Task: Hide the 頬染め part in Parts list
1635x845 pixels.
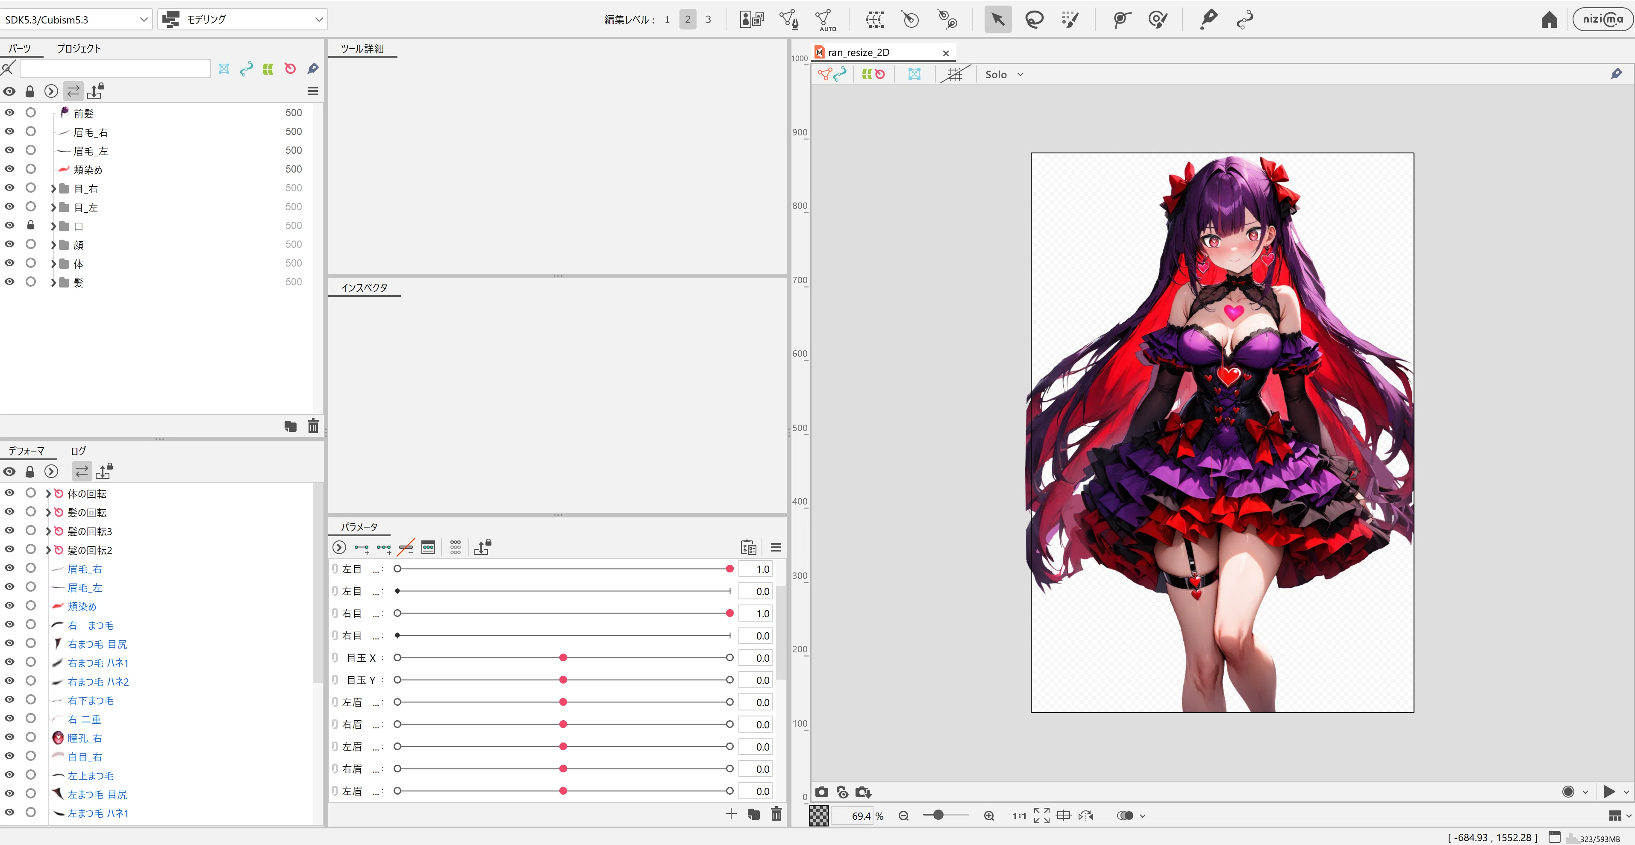Action: click(9, 169)
